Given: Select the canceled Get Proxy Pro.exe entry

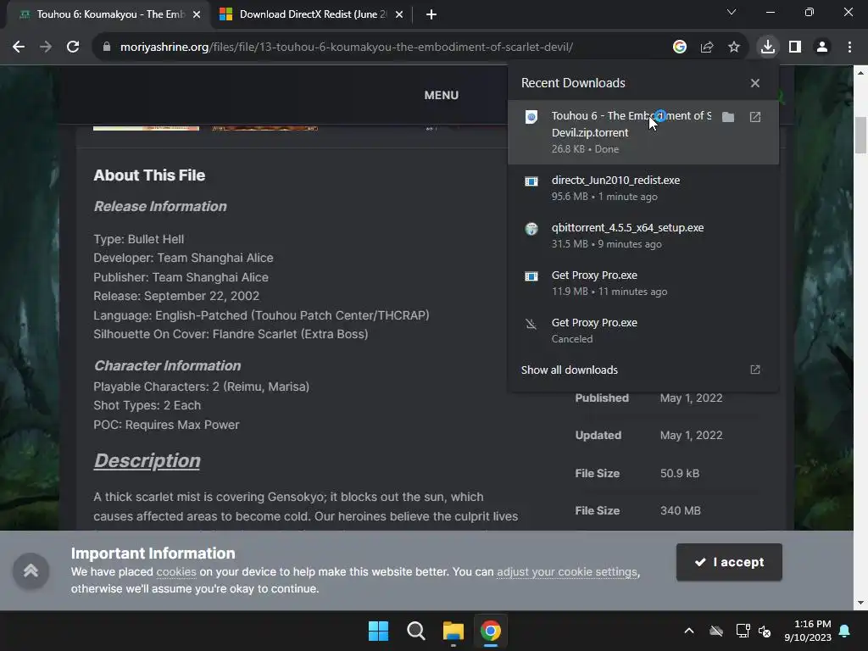Looking at the screenshot, I should 643,331.
